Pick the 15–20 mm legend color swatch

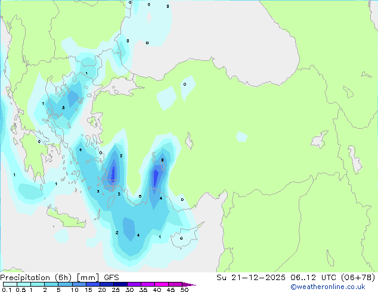tap(93, 284)
